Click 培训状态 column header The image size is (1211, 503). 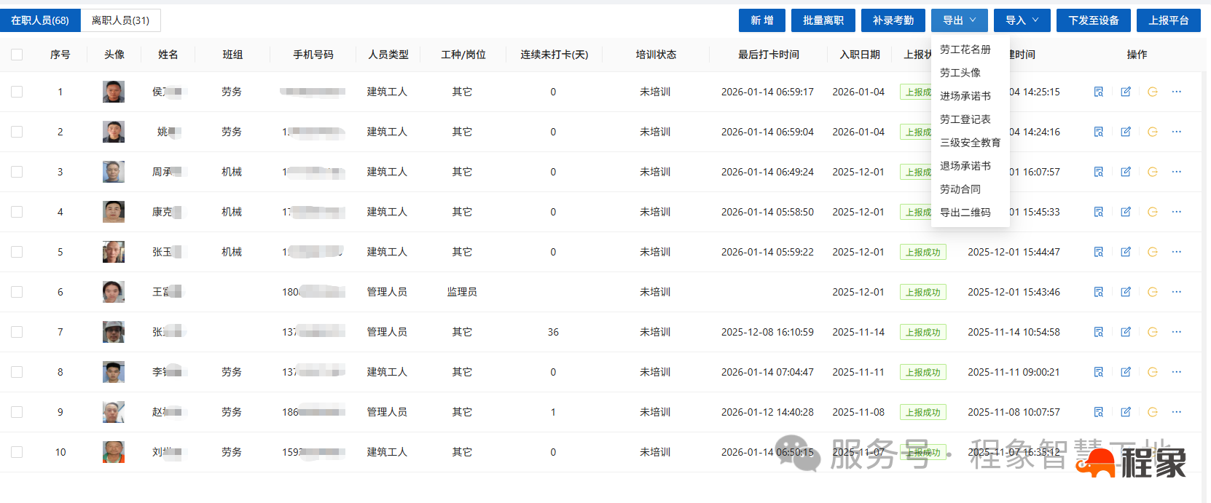(x=656, y=55)
